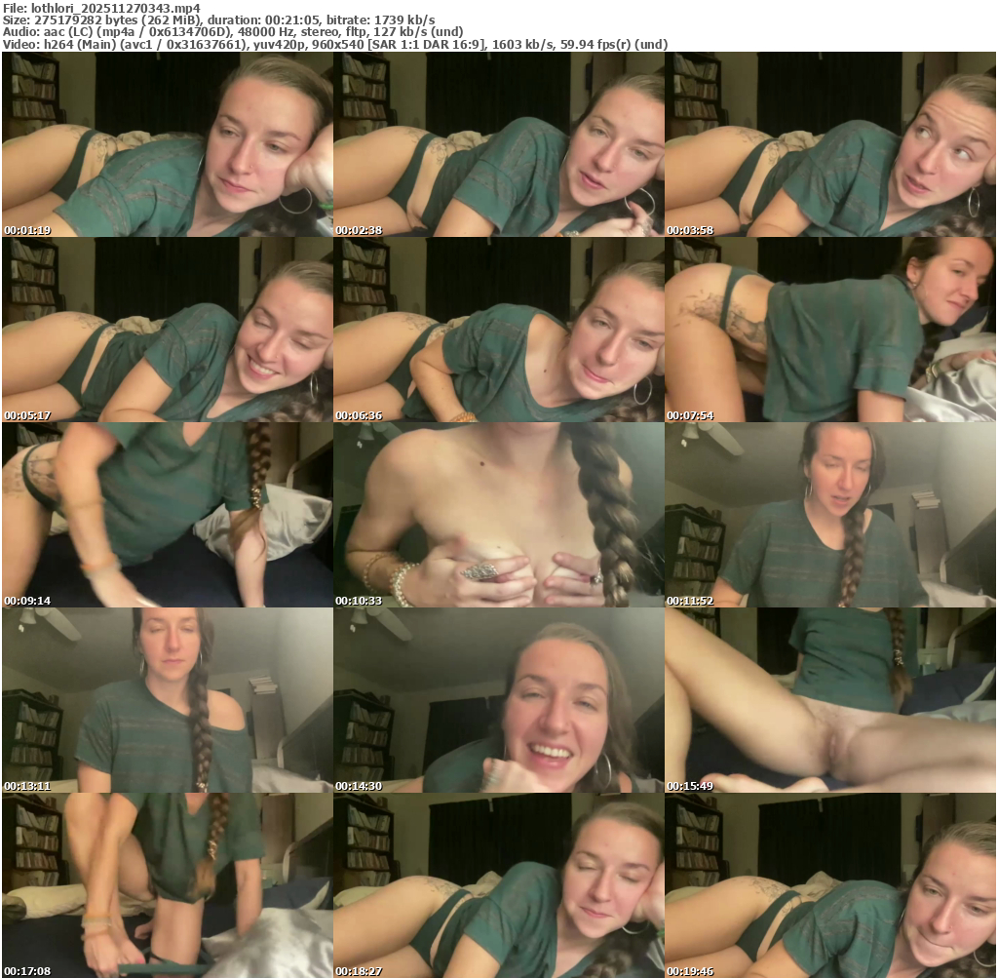Click the frame stamped 00:17:08
Screen dimensions: 998x978
tap(167, 885)
